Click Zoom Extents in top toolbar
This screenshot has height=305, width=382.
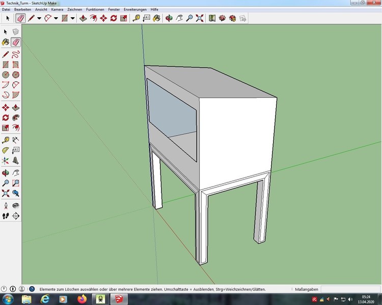click(x=200, y=18)
